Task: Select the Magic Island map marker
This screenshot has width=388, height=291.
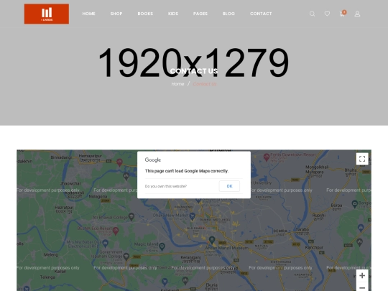Action: (162, 246)
